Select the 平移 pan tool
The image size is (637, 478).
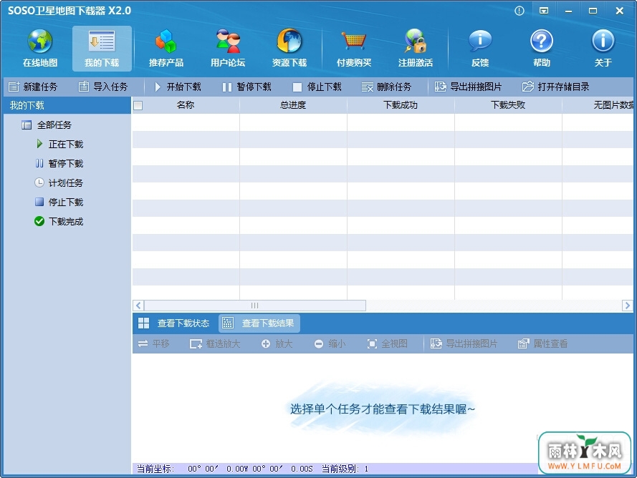153,343
